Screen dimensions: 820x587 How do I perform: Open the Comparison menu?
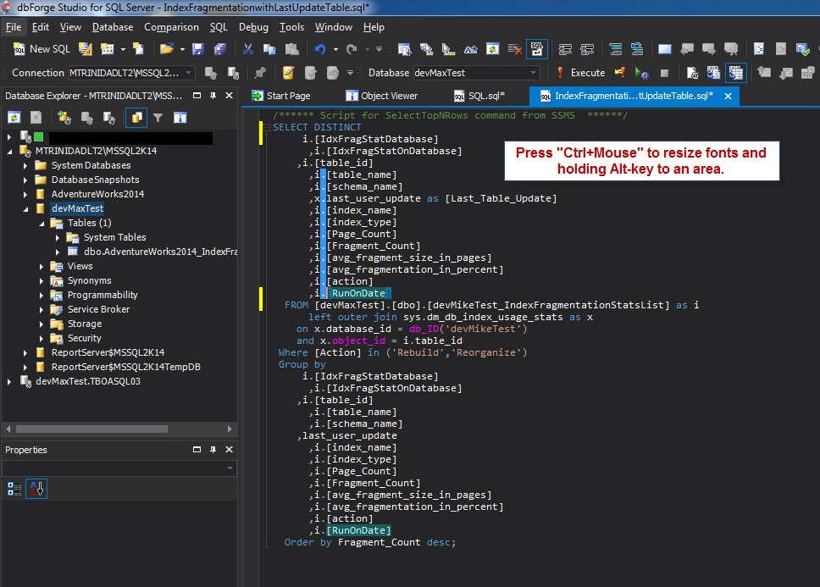click(171, 27)
